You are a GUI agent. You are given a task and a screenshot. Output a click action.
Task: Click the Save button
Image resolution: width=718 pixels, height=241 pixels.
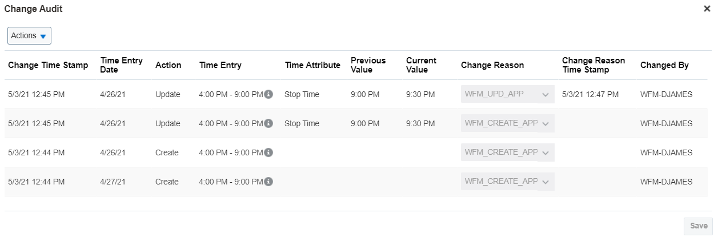[698, 226]
